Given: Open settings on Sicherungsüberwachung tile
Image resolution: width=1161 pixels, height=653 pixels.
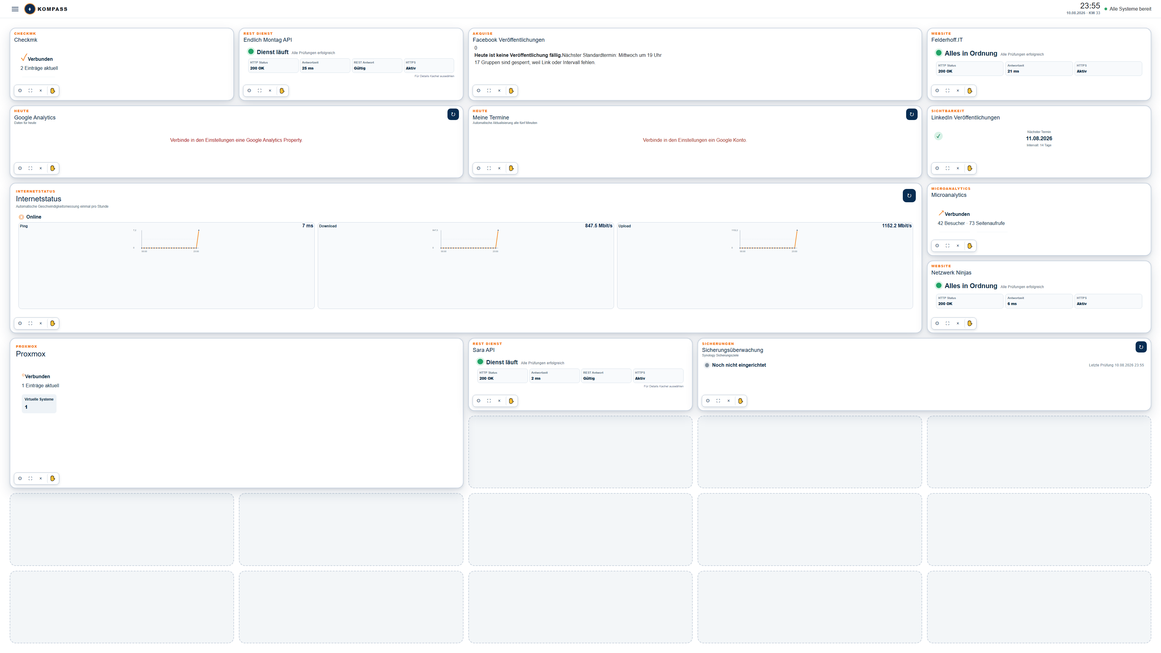Looking at the screenshot, I should (x=707, y=401).
